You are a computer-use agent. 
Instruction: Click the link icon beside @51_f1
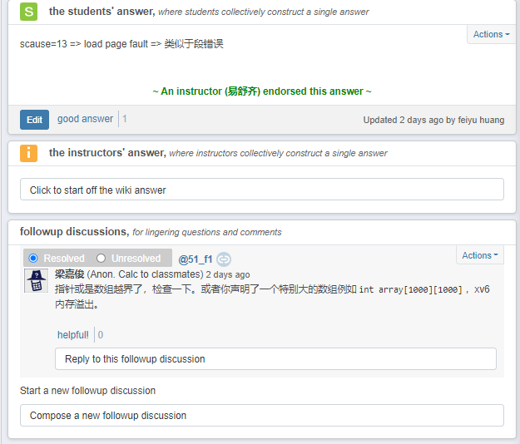click(224, 259)
